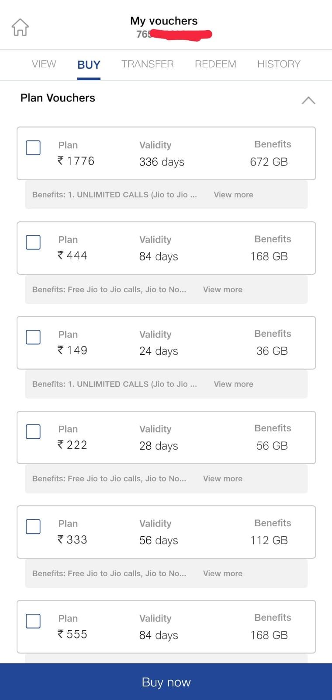Collapse the Plan Vouchers section
The width and height of the screenshot is (332, 700).
coord(308,100)
